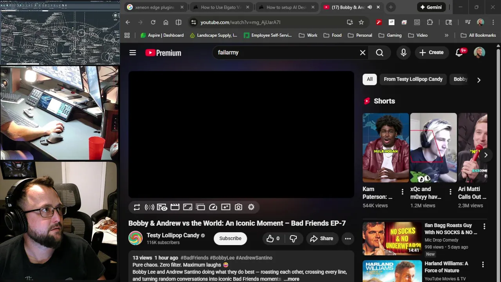Share the current video
Viewport: 501px width, 282px height.
tap(321, 239)
